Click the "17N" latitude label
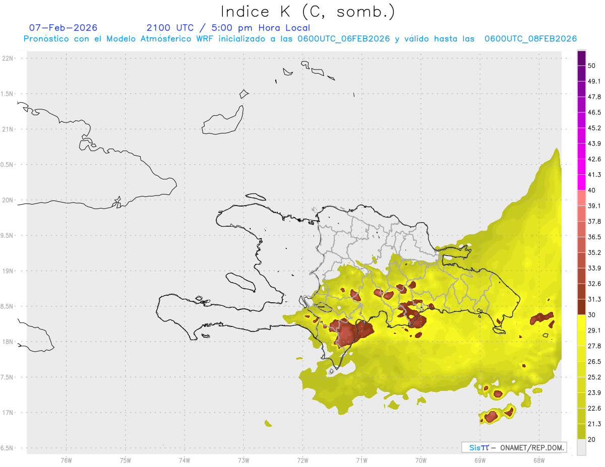The height and width of the screenshot is (467, 605). 9,413
